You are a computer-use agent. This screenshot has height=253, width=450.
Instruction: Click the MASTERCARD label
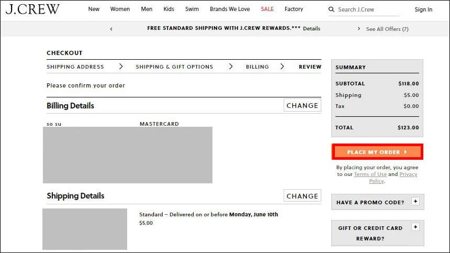click(159, 124)
